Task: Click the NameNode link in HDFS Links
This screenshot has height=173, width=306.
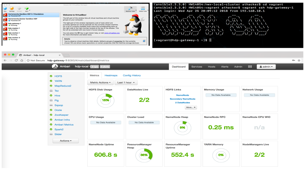Action: (x=182, y=95)
